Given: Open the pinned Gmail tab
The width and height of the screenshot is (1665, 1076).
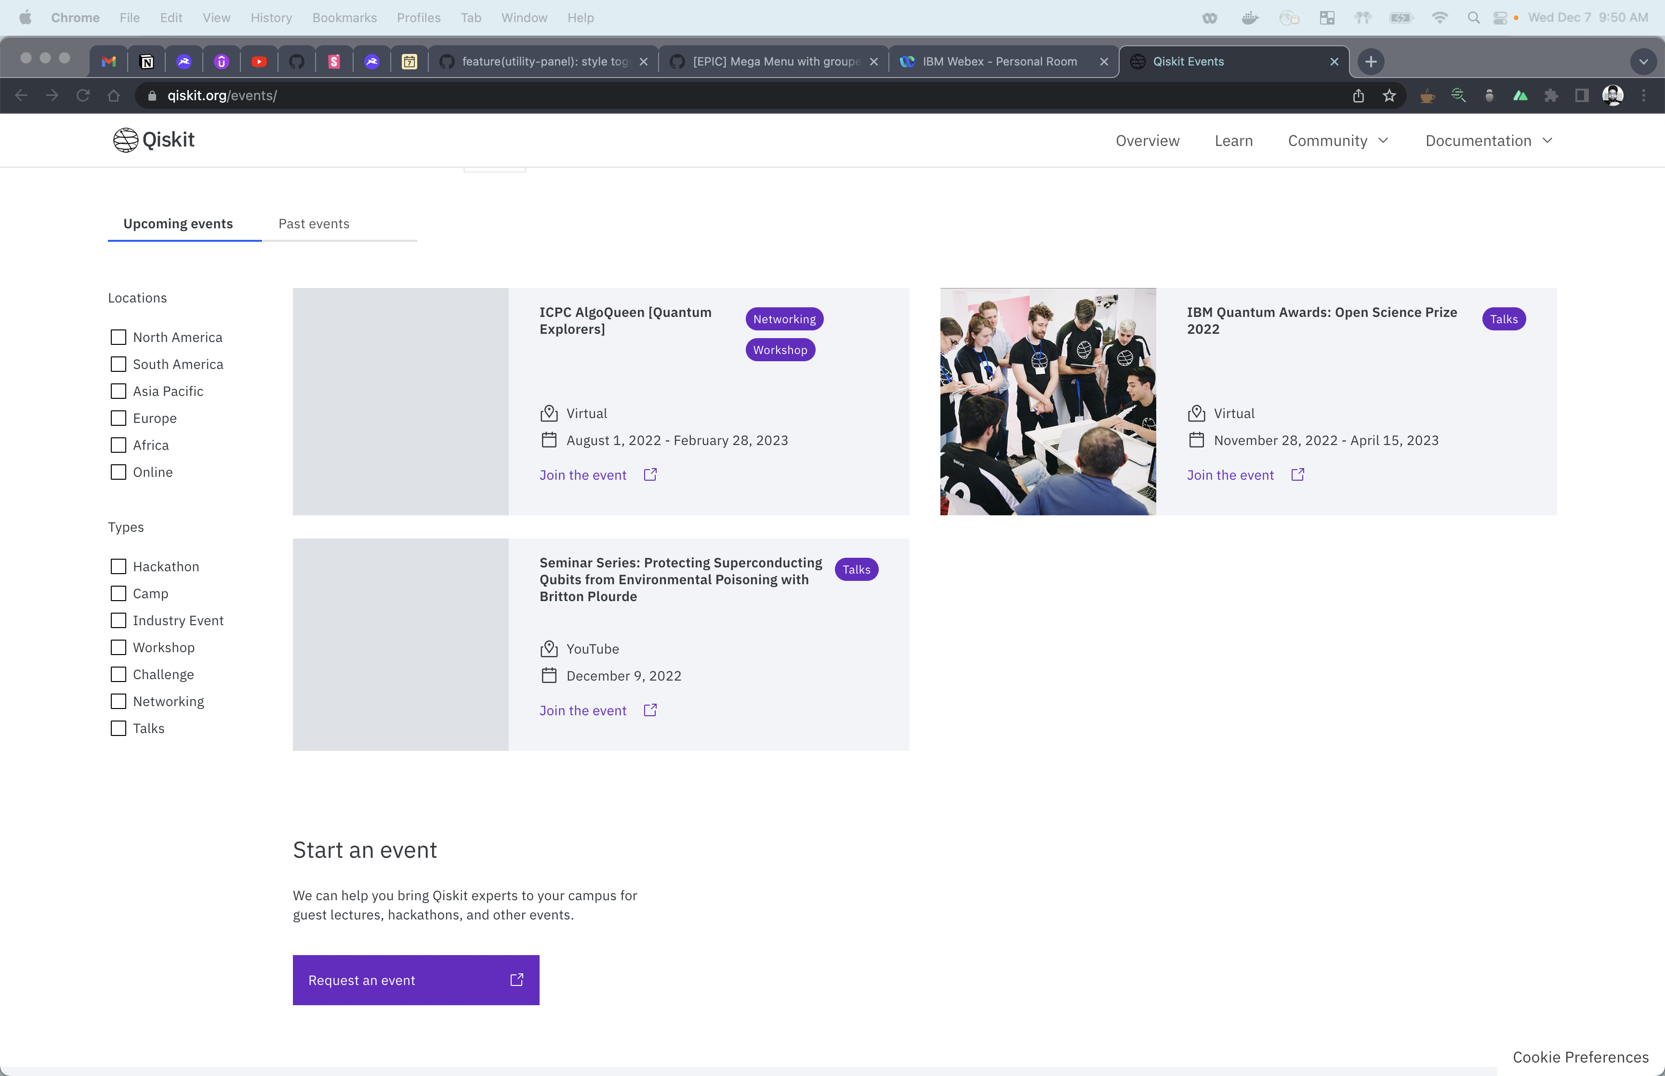Looking at the screenshot, I should tap(109, 62).
